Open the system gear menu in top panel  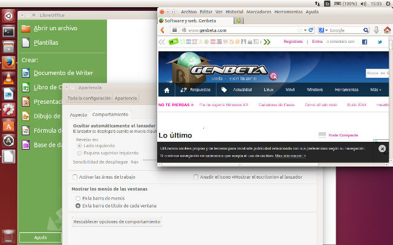[x=389, y=4]
